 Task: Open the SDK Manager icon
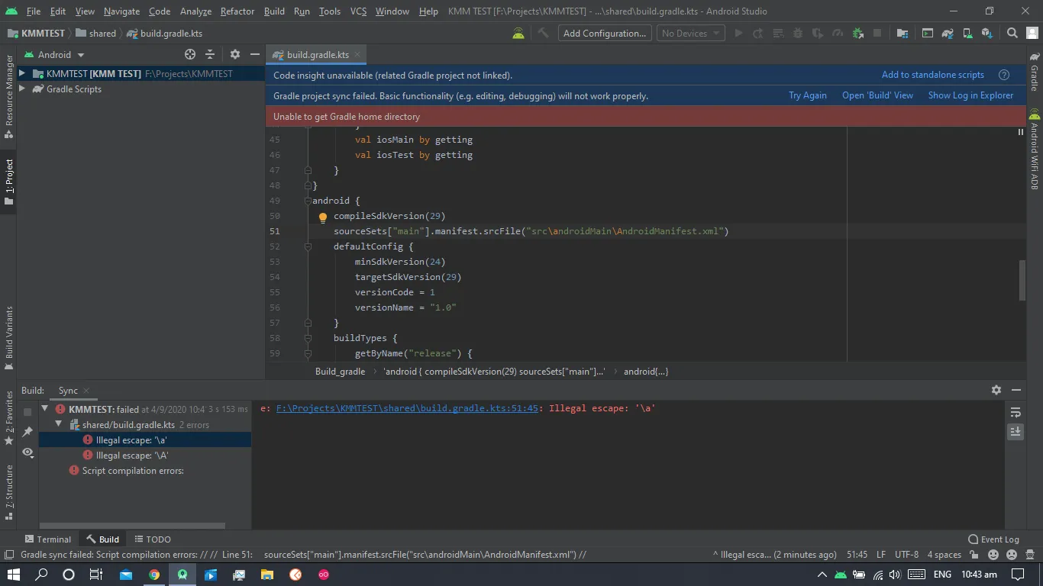987,33
